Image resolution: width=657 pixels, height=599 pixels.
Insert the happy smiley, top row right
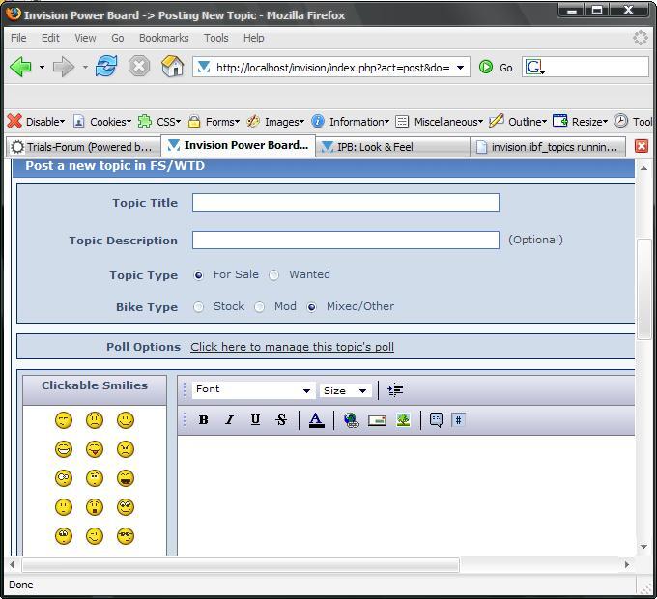126,420
